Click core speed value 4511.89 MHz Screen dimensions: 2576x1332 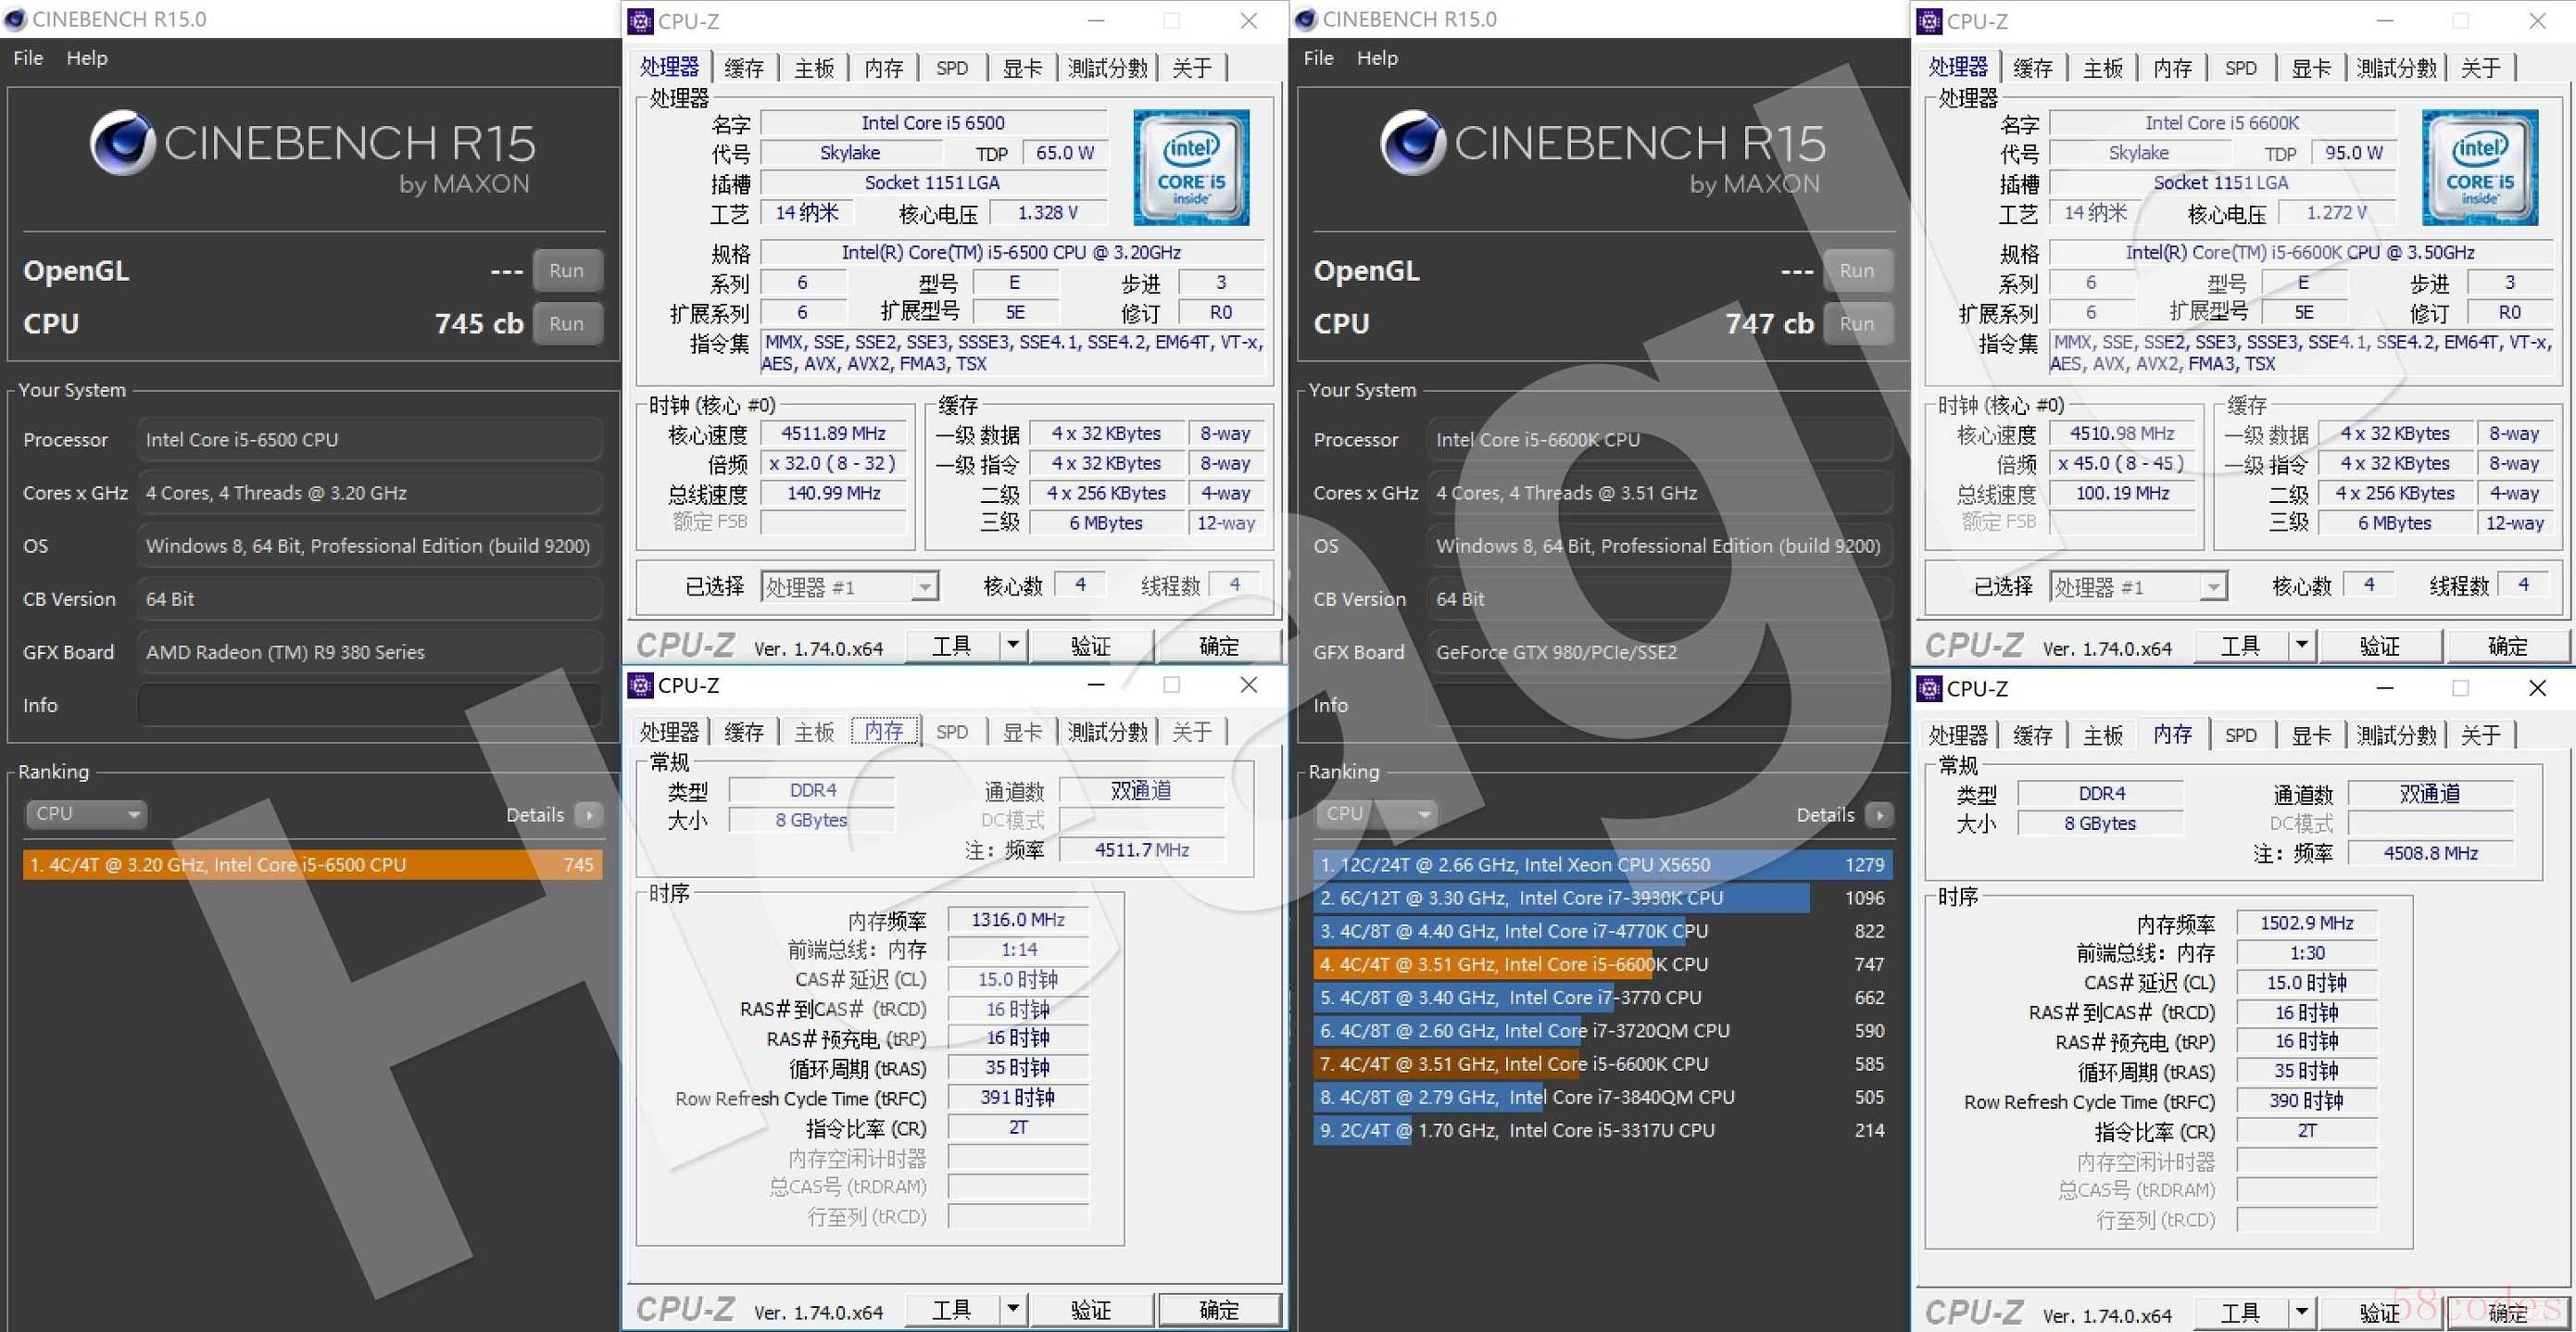(x=833, y=434)
